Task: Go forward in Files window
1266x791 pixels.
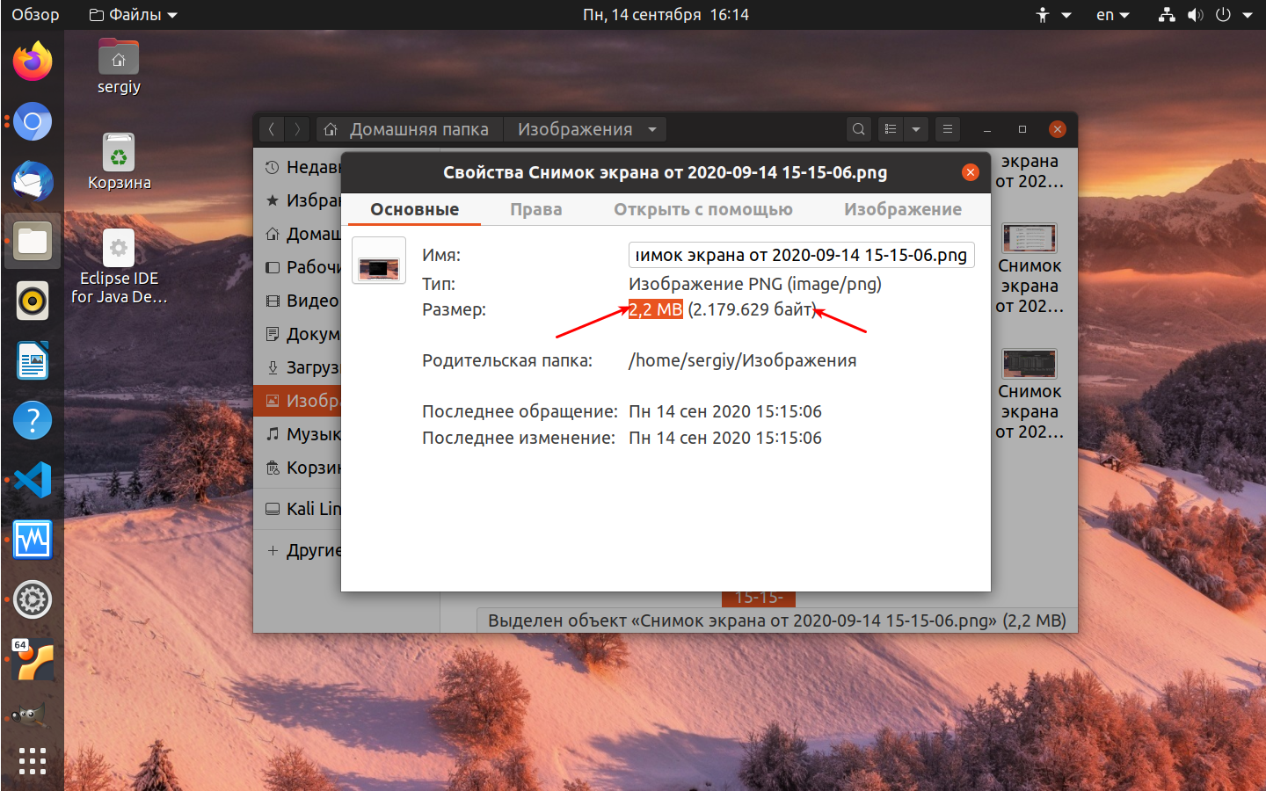Action: (298, 129)
